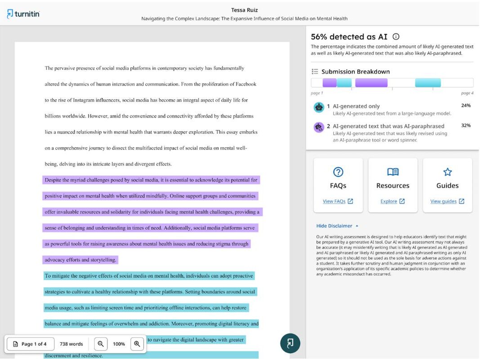
Task: Zoom in using the plus magnifier icon
Action: click(137, 344)
